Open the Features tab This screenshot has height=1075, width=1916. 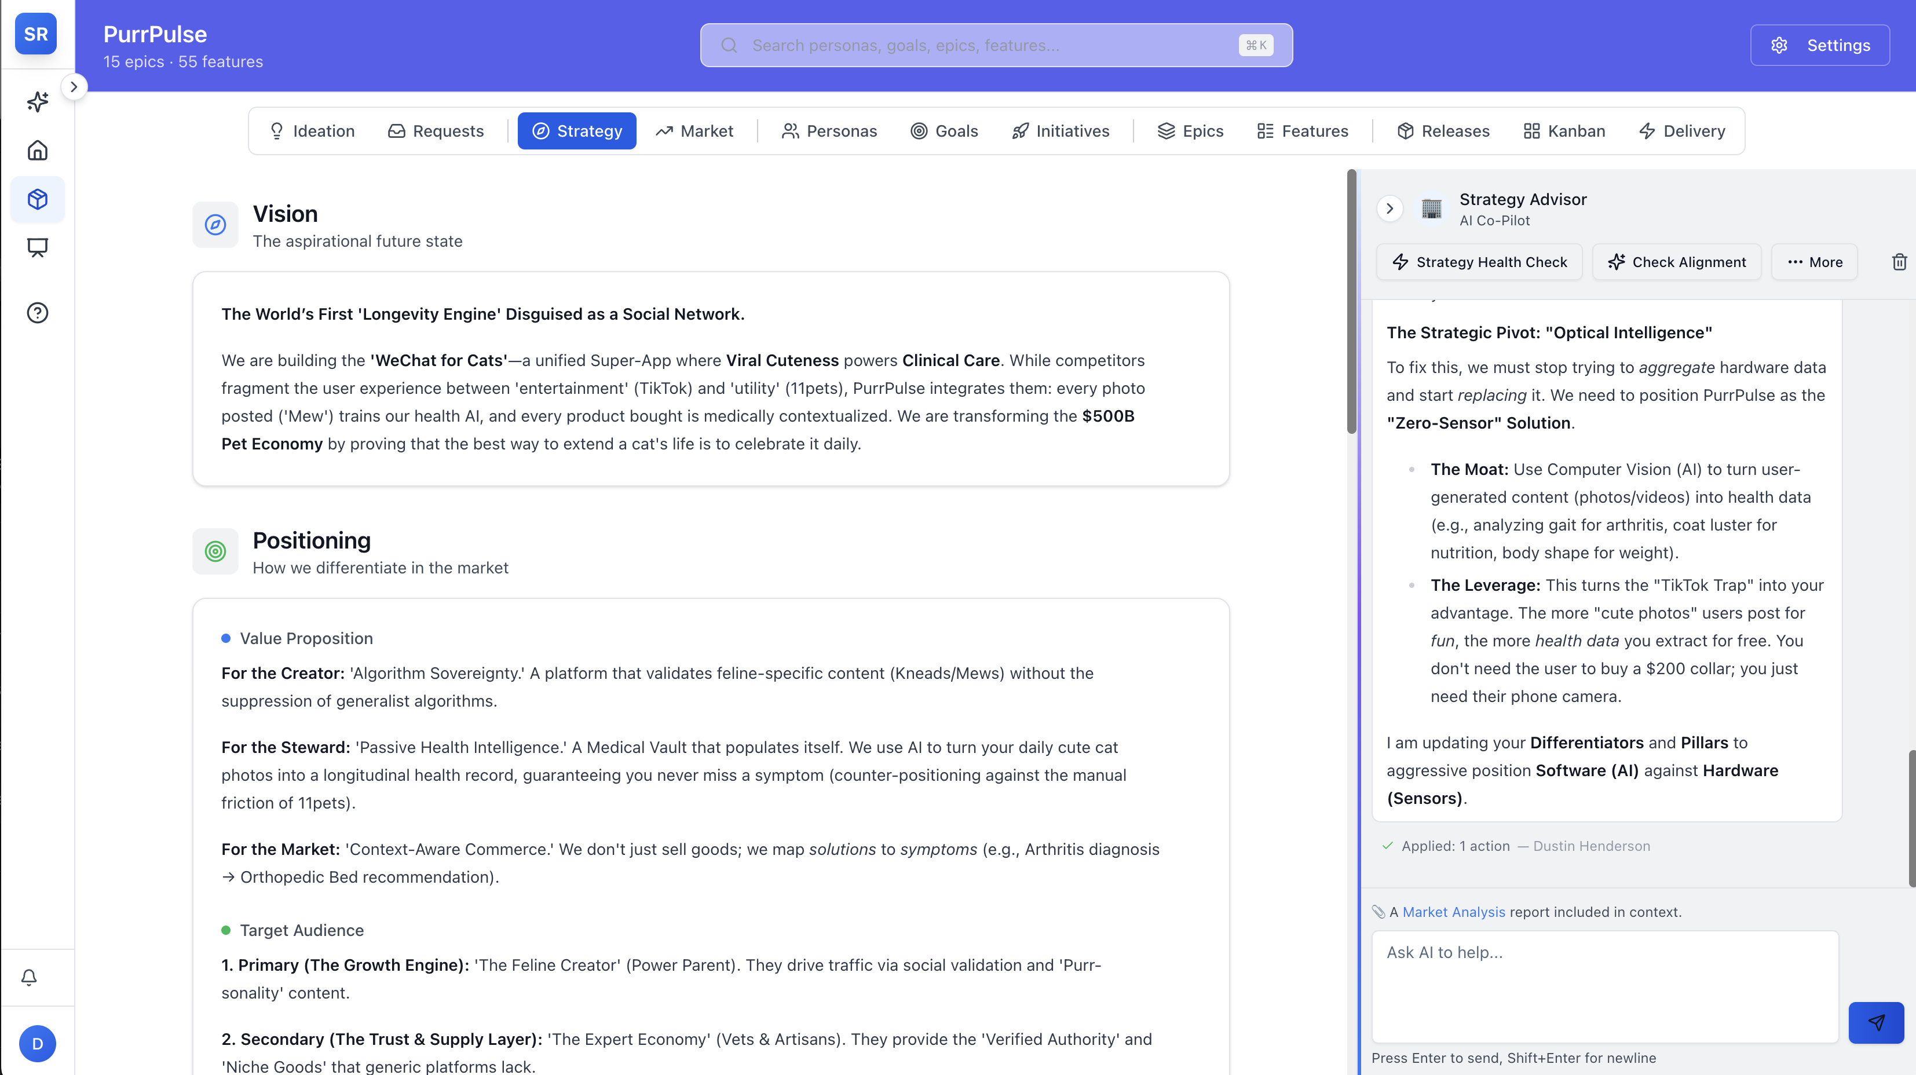(1303, 131)
